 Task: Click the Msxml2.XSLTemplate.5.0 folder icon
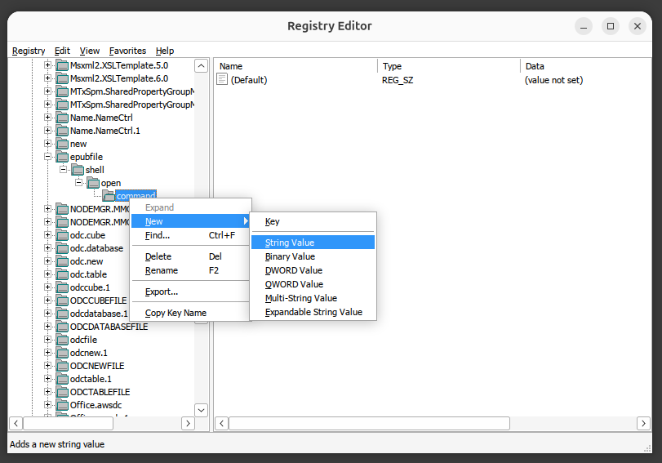click(x=62, y=65)
